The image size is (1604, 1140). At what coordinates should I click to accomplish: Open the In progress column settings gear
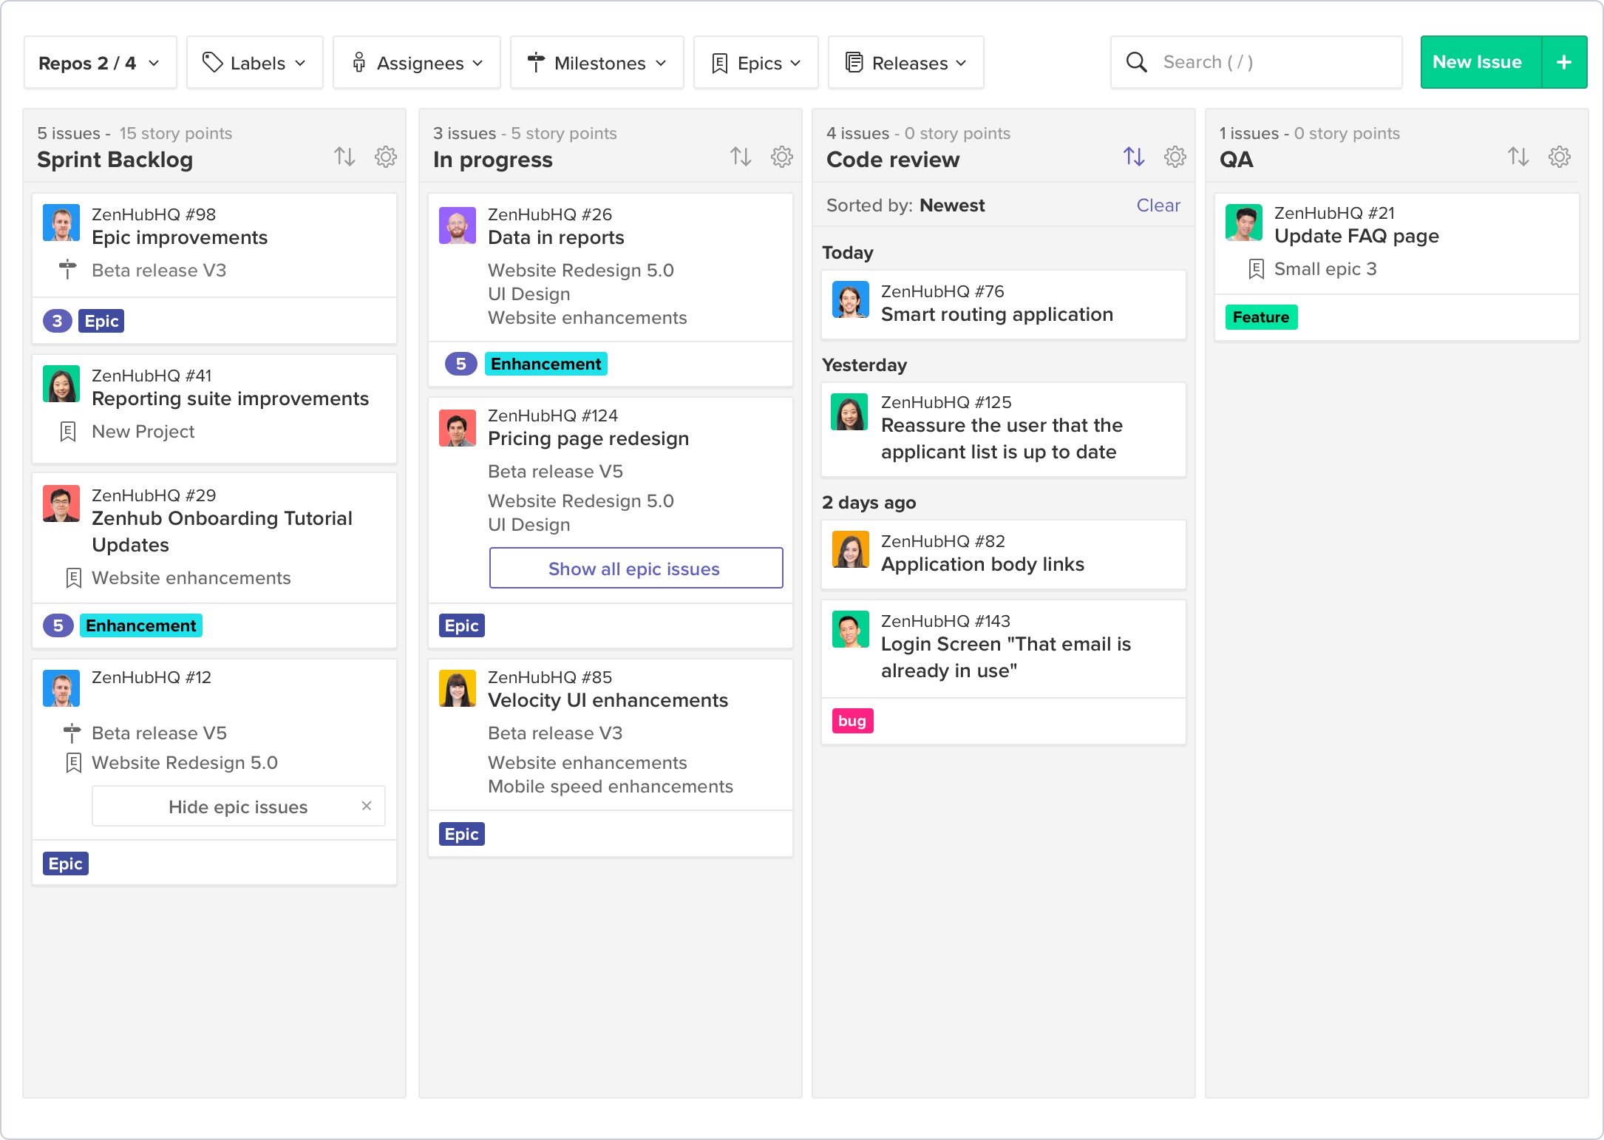(781, 156)
